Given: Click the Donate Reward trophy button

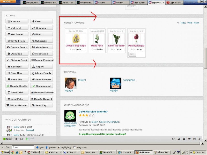Looking at the screenshot, I should tap(41, 99).
